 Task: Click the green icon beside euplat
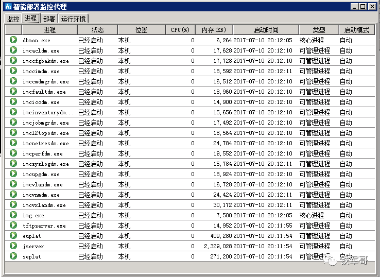pyautogui.click(x=13, y=236)
